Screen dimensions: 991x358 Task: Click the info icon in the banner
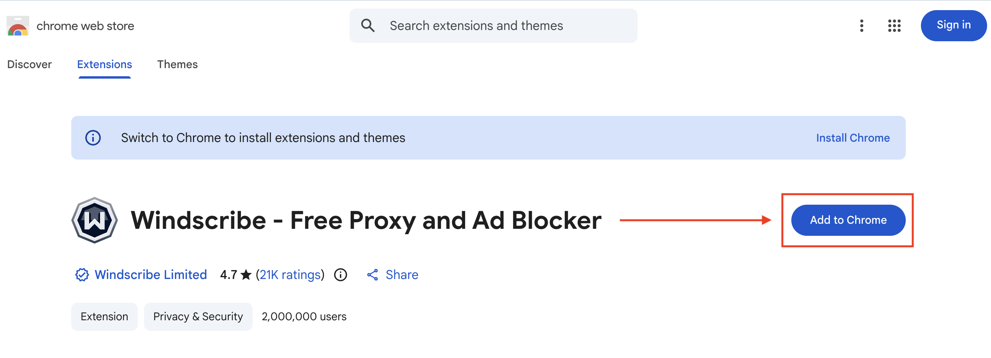[x=93, y=138]
